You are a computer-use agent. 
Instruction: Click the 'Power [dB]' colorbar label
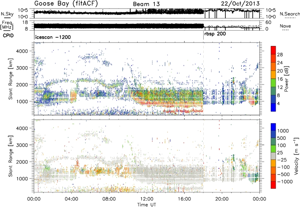[286, 79]
